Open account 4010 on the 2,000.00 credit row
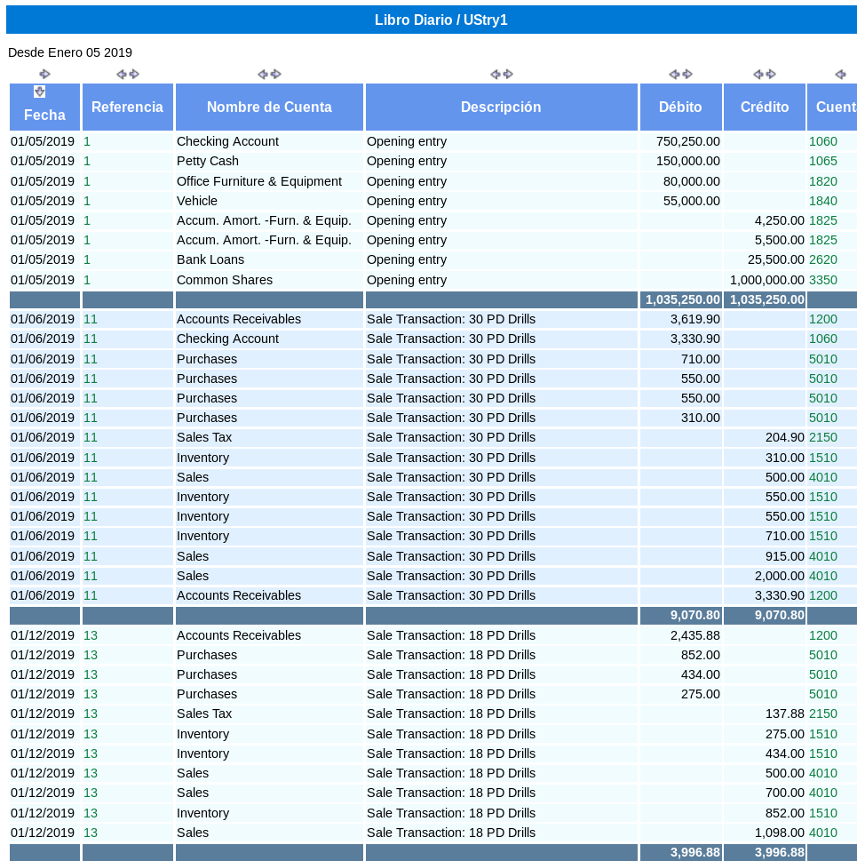857x861 pixels. 823,576
